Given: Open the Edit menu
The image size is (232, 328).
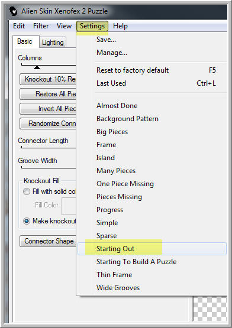Looking at the screenshot, I should pos(19,26).
